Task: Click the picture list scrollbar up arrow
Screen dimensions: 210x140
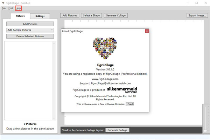Action: coord(54,43)
